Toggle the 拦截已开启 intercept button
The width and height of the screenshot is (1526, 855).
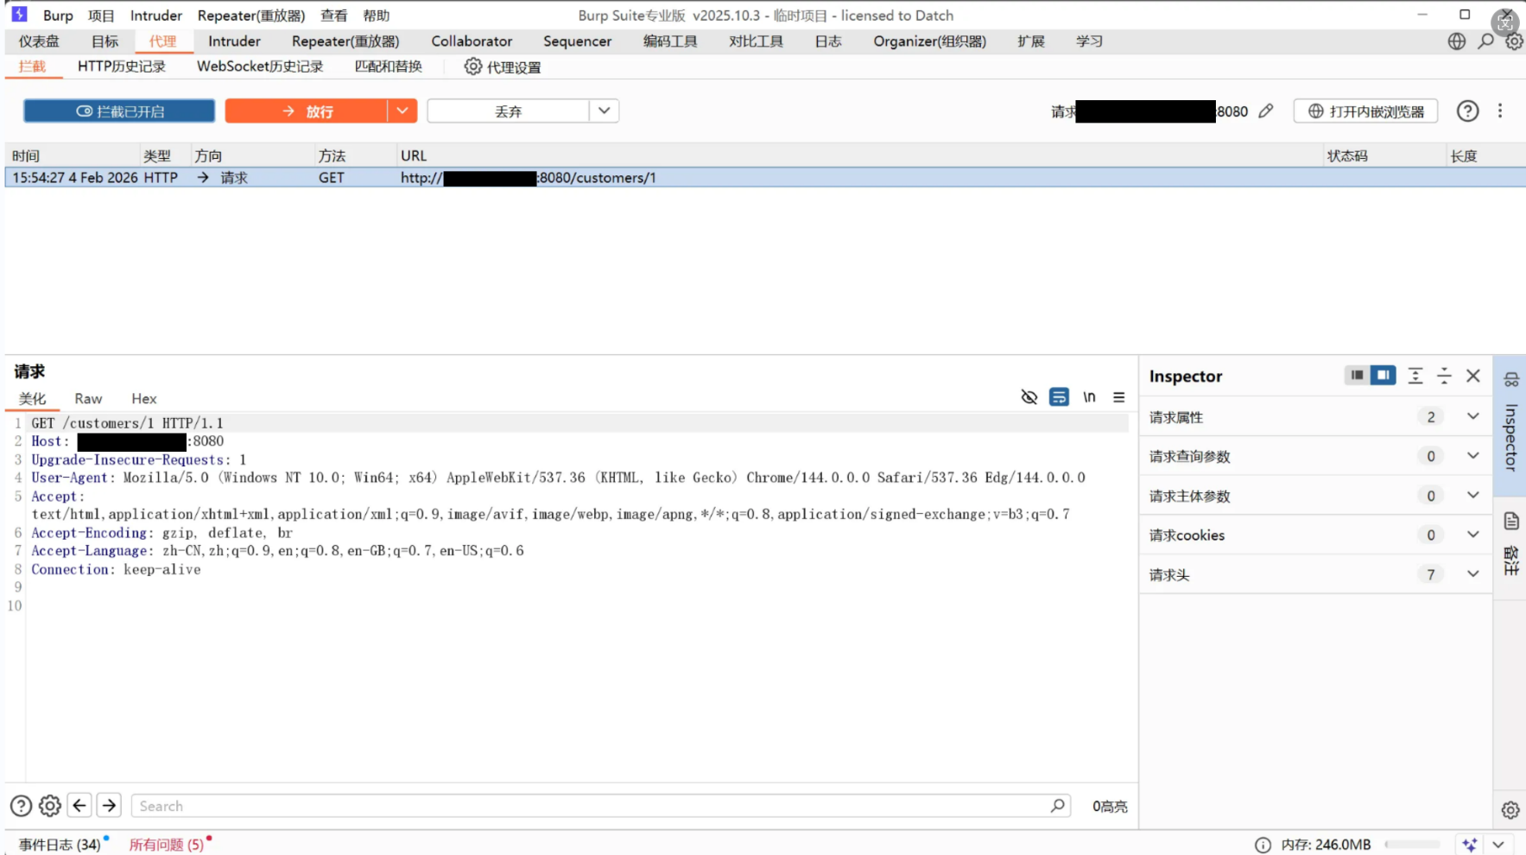click(x=119, y=111)
